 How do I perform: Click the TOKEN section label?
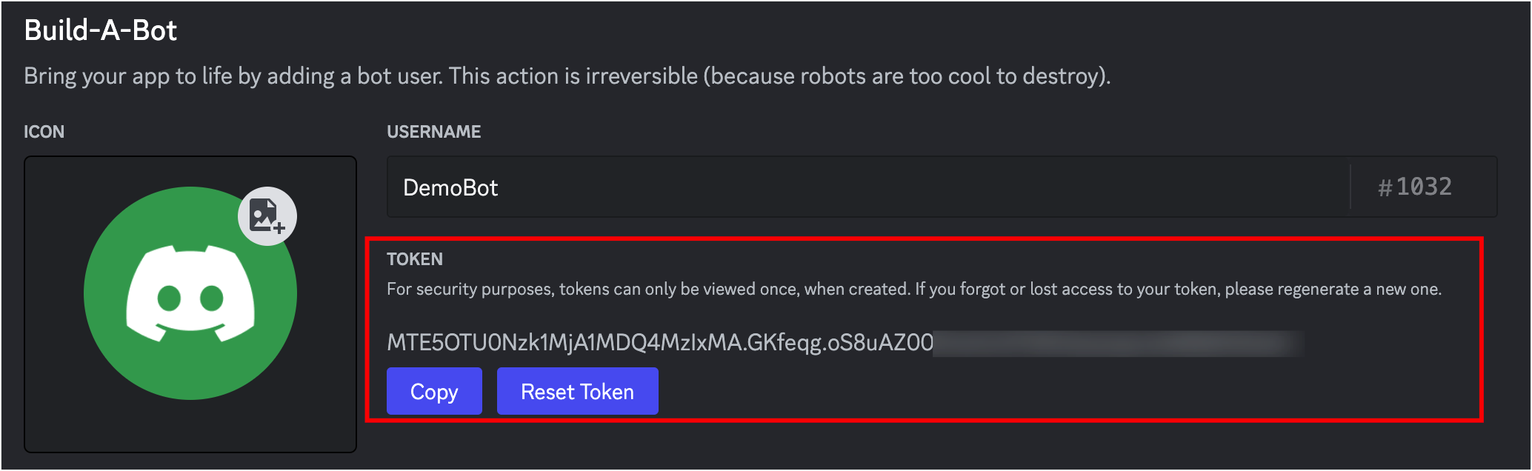point(415,259)
